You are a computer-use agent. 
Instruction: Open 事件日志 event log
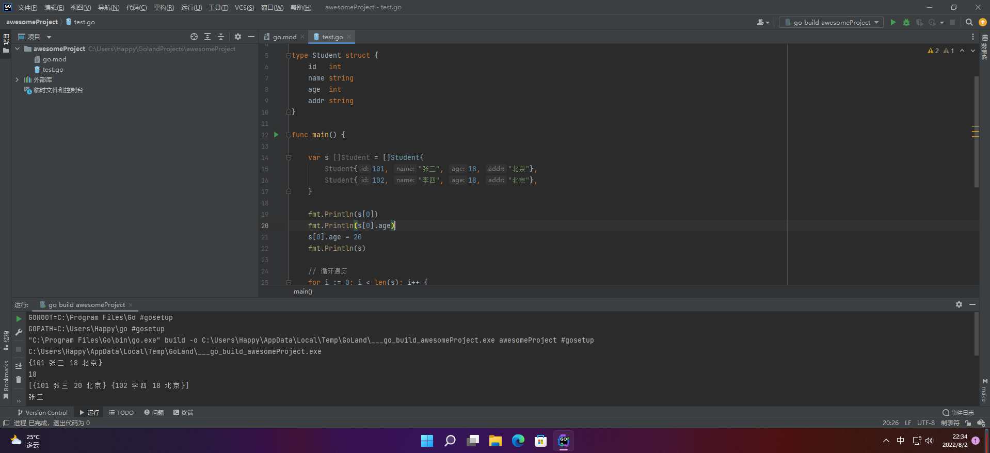coord(959,413)
